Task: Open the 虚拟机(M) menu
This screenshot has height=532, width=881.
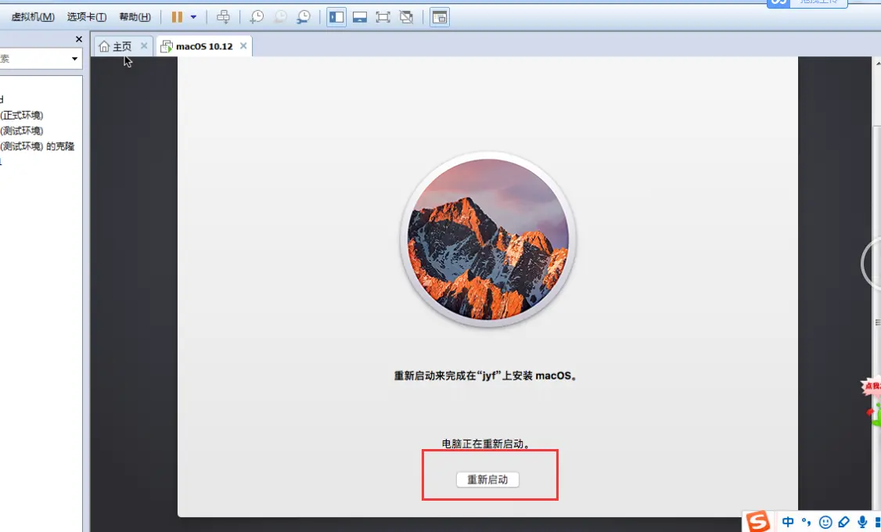Action: [33, 17]
